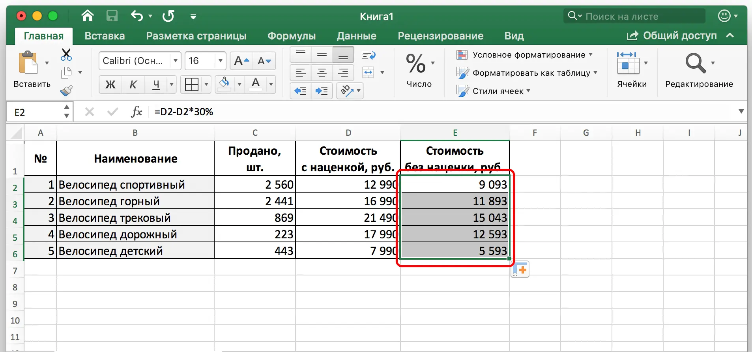The image size is (752, 352).
Task: Increase font size with the larger A
Action: (x=241, y=61)
